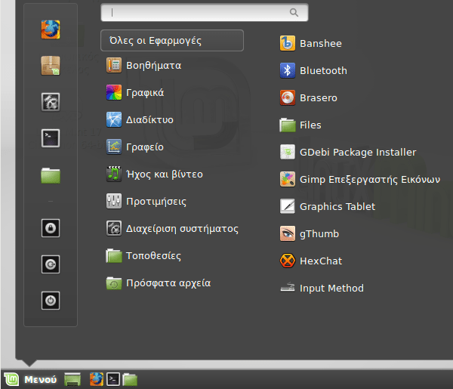Screen dimensions: 453x389
Task: Click the magnifier icon in search box
Action: click(x=294, y=12)
